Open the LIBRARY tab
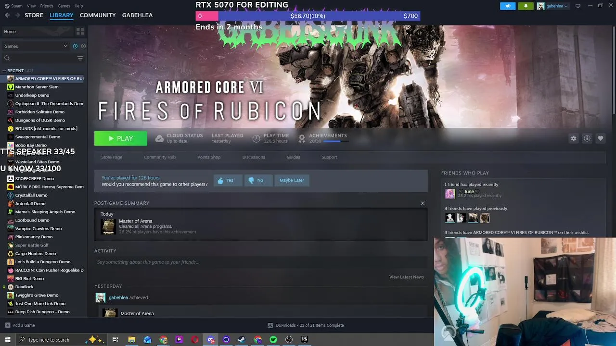The image size is (616, 346). pos(62,15)
